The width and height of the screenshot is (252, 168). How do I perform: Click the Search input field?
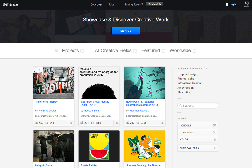[x=198, y=106]
